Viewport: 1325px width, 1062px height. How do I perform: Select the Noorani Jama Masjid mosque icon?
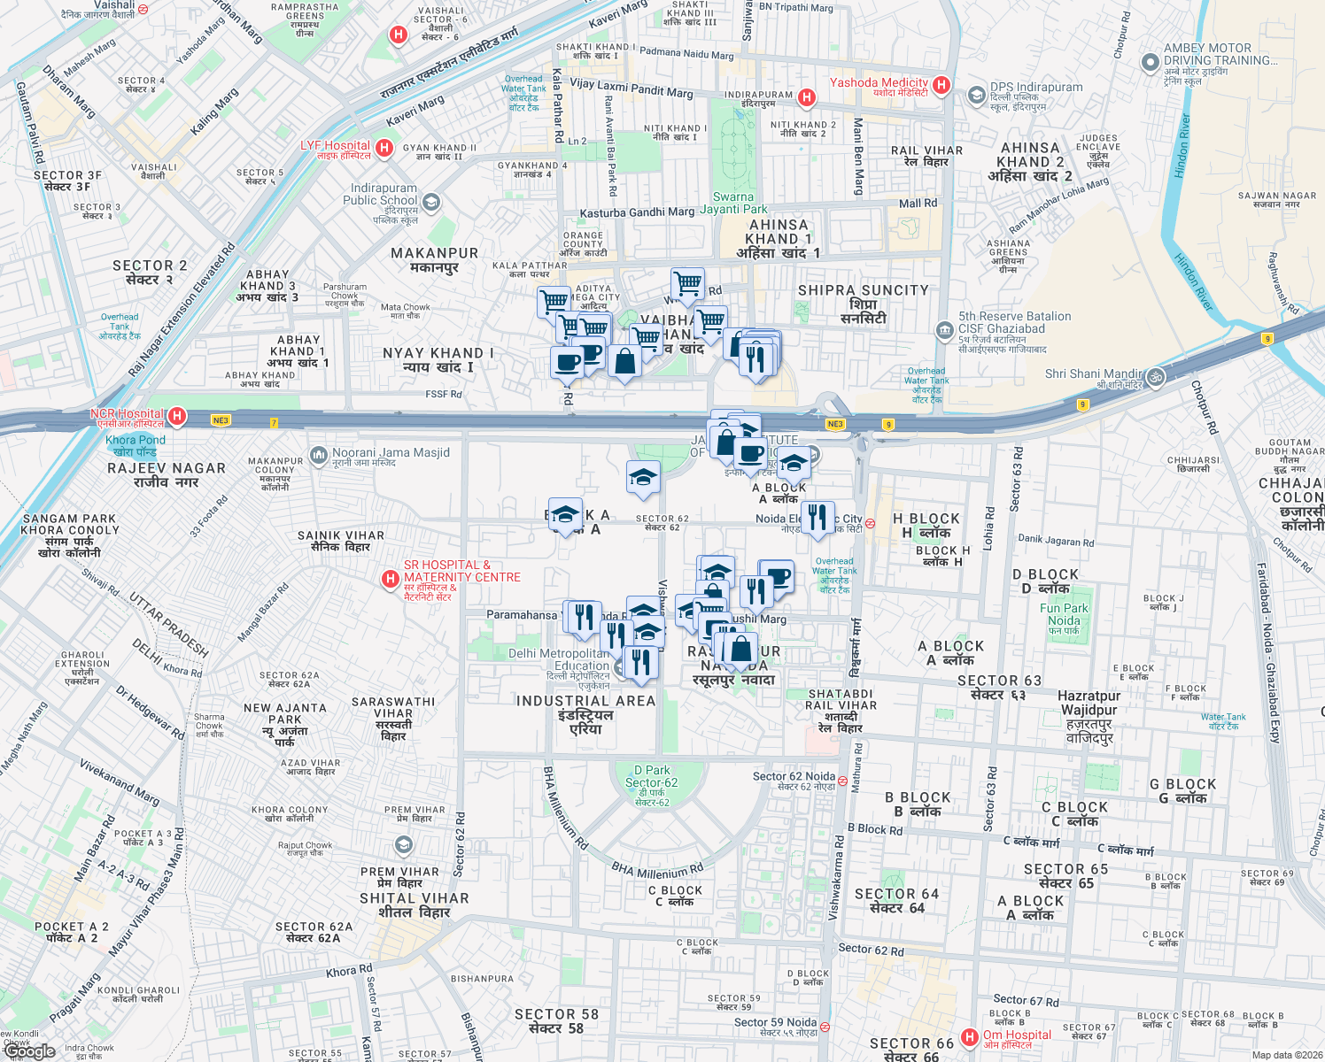point(318,455)
